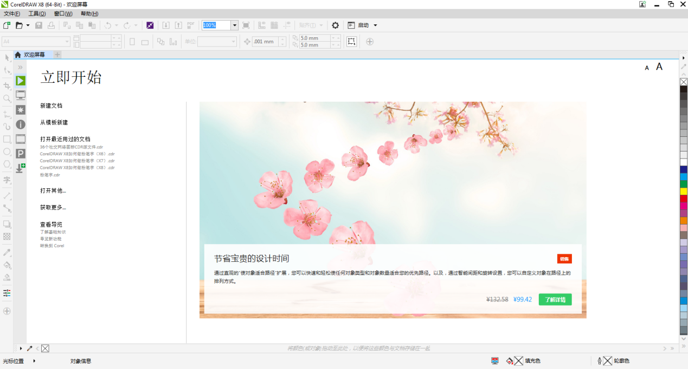Click the 新建文档 link
The width and height of the screenshot is (688, 369).
(x=51, y=106)
